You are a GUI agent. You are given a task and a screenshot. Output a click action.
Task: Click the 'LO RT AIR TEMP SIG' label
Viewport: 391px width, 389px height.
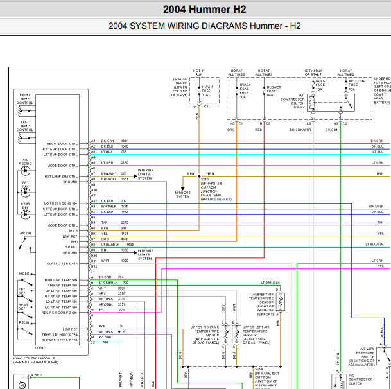pyautogui.click(x=62, y=307)
